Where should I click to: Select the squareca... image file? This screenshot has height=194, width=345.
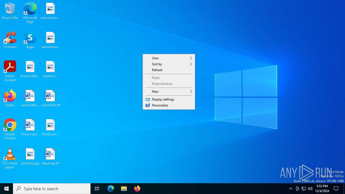coord(50,70)
